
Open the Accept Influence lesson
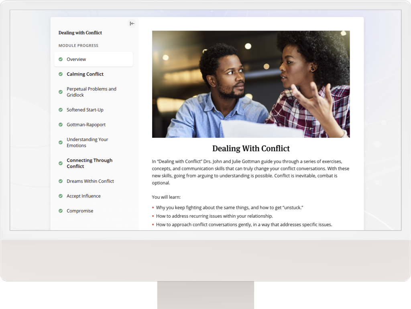[83, 196]
